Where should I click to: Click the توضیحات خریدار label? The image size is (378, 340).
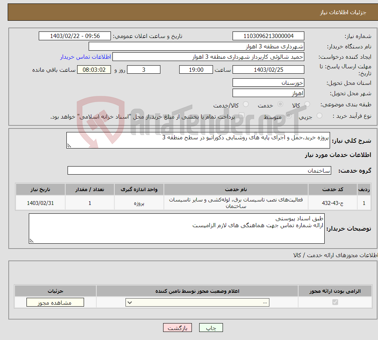point(348,229)
